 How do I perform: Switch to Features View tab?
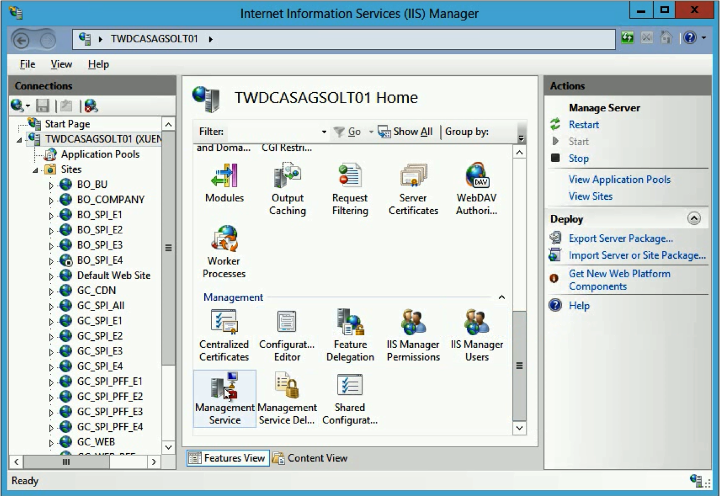point(227,458)
